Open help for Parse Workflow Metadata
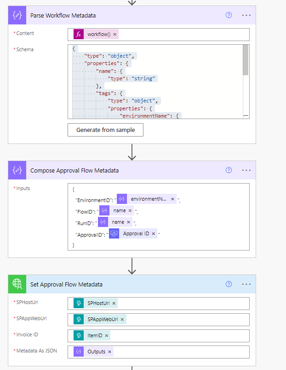The width and height of the screenshot is (286, 370). (229, 15)
